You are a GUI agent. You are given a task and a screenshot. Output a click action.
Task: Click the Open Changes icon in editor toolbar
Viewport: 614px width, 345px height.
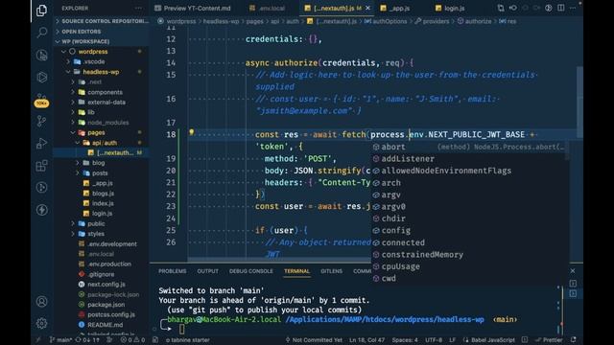point(501,8)
